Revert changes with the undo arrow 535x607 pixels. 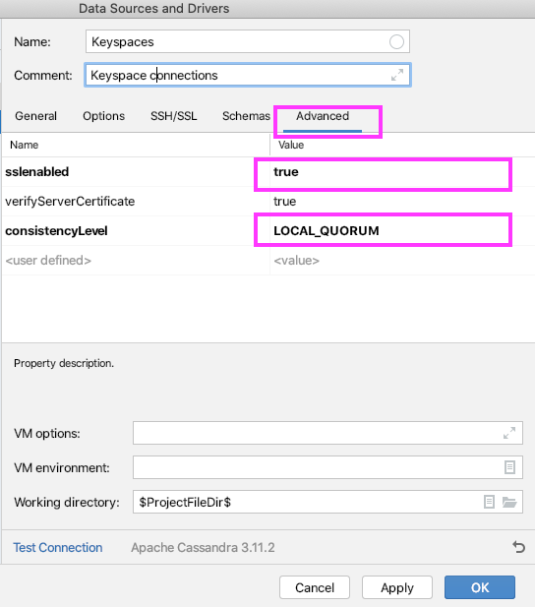click(518, 547)
